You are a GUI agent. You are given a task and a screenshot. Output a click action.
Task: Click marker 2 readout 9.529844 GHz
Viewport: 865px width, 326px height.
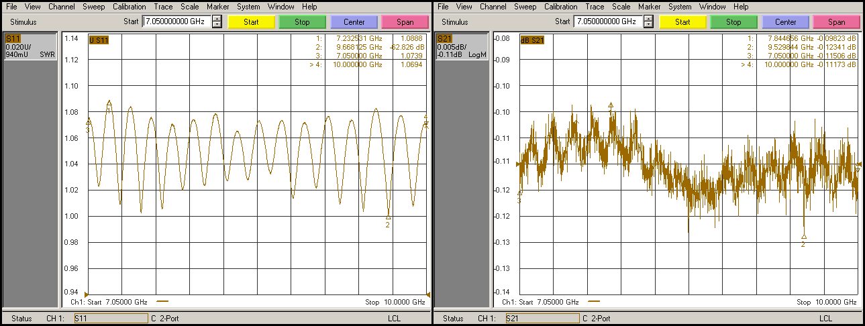pos(791,48)
